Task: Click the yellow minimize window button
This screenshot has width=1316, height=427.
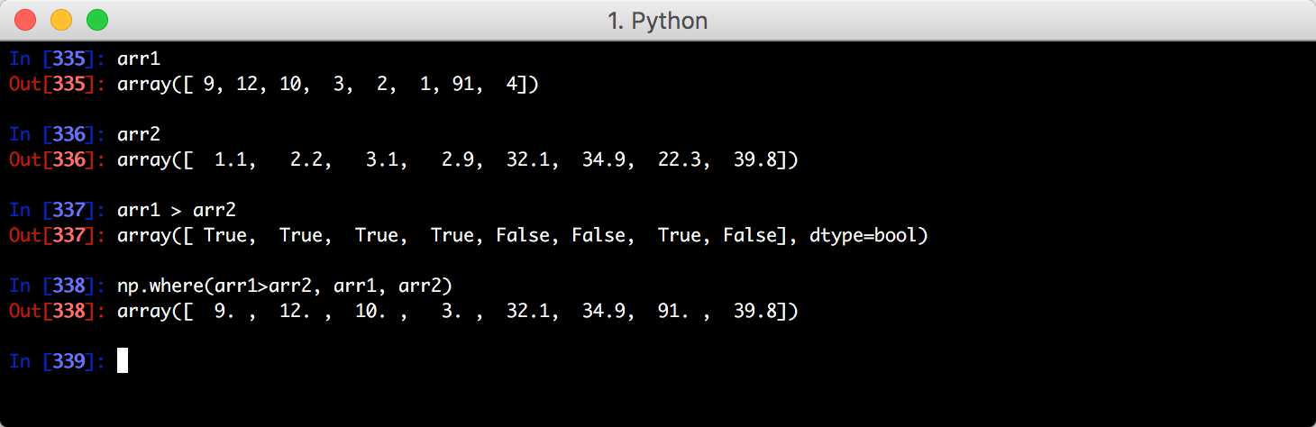Action: pos(61,19)
